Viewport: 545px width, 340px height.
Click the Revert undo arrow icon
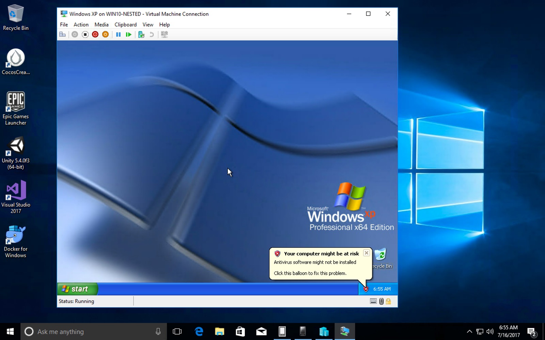[x=152, y=34]
